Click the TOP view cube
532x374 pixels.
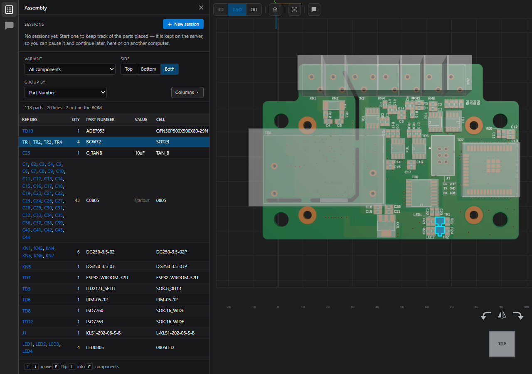coord(502,344)
